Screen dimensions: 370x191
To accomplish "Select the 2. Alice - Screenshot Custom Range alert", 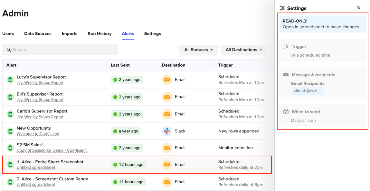I will (52, 179).
